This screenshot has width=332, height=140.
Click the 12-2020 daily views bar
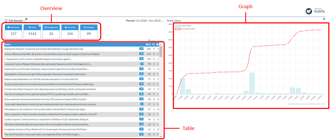pyautogui.click(x=188, y=92)
